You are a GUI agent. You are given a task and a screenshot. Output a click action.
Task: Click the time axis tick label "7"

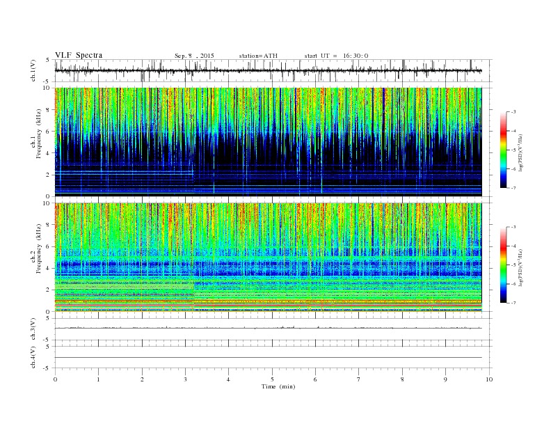[359, 379]
